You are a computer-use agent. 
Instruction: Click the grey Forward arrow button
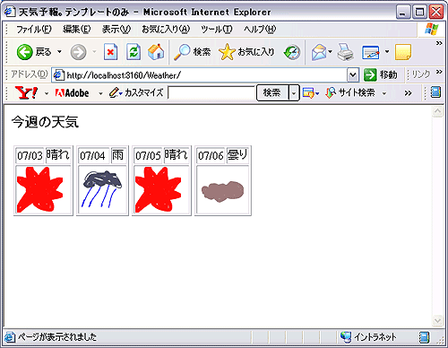78,52
